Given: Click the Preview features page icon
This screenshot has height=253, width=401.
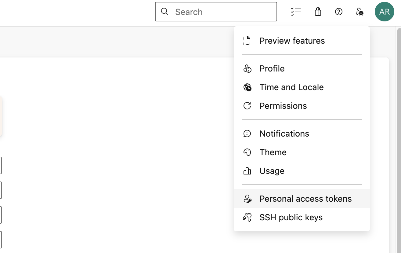Looking at the screenshot, I should pos(247,41).
